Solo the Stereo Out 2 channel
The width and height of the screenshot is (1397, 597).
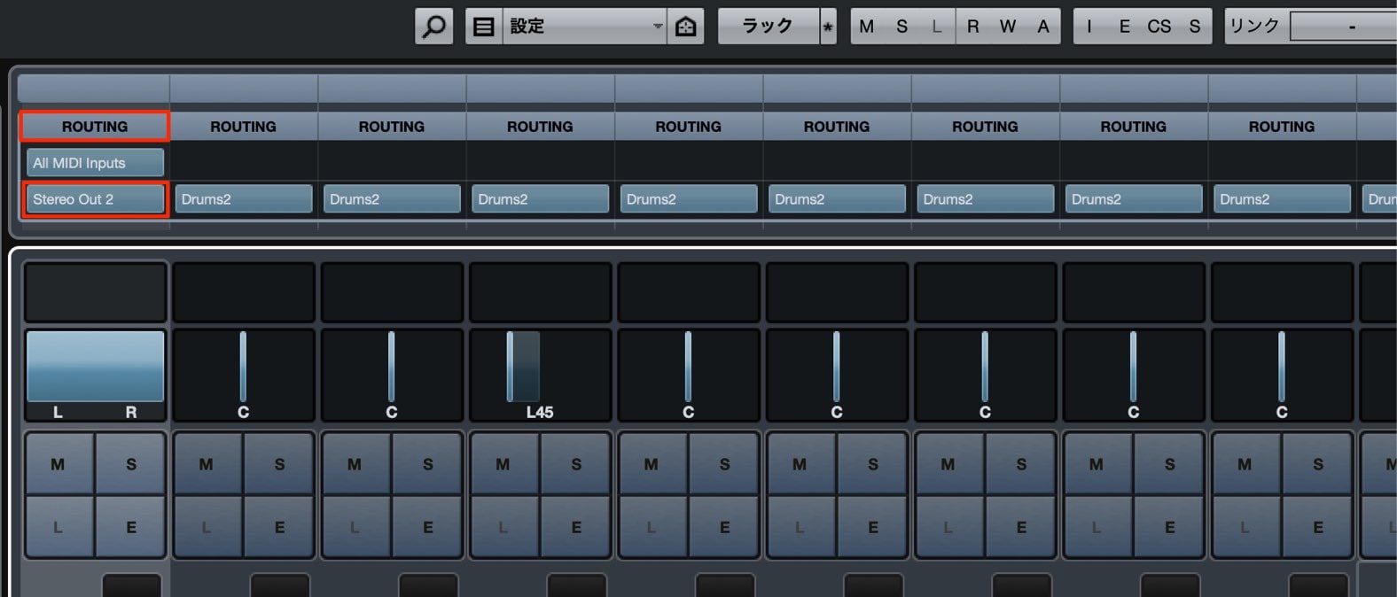(x=131, y=463)
